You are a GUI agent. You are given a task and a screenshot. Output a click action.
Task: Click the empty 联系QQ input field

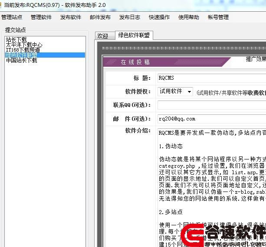coord(212,105)
